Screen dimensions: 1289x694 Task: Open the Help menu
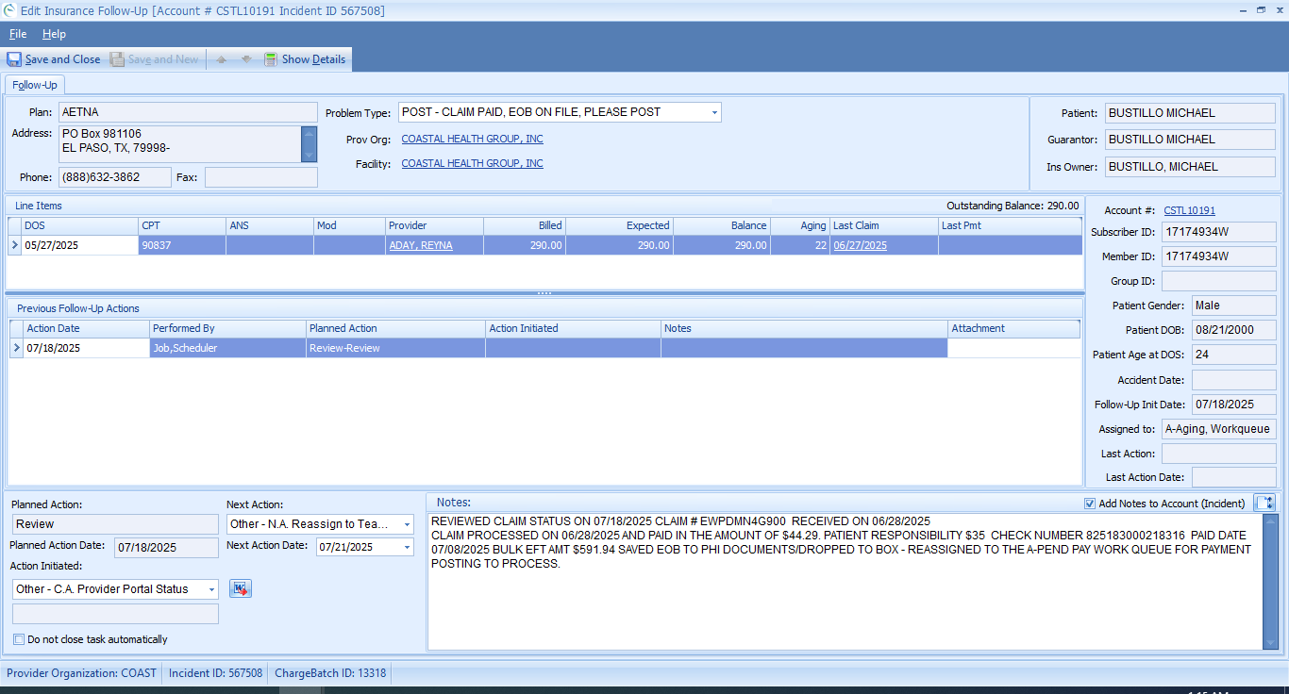pos(54,34)
